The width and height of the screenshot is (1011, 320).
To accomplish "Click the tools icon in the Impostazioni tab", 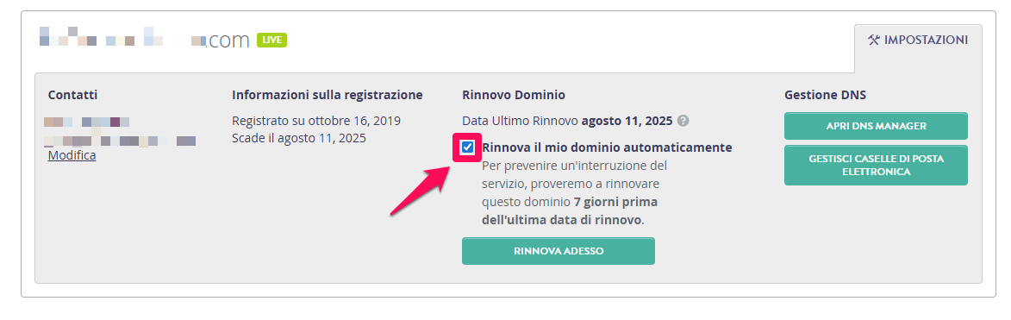I will point(874,40).
